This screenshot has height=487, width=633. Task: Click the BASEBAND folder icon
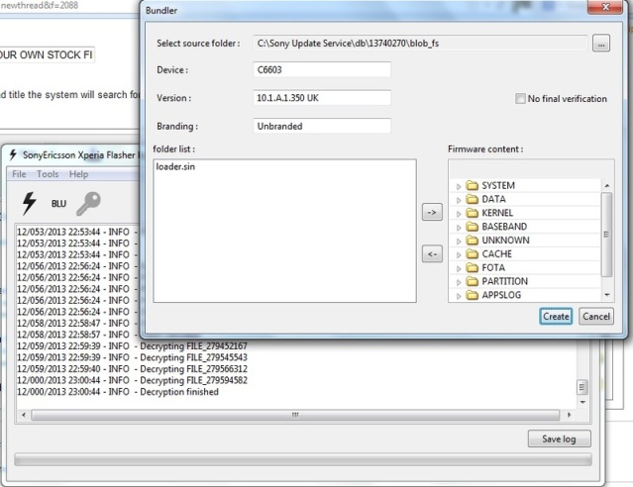click(x=472, y=227)
